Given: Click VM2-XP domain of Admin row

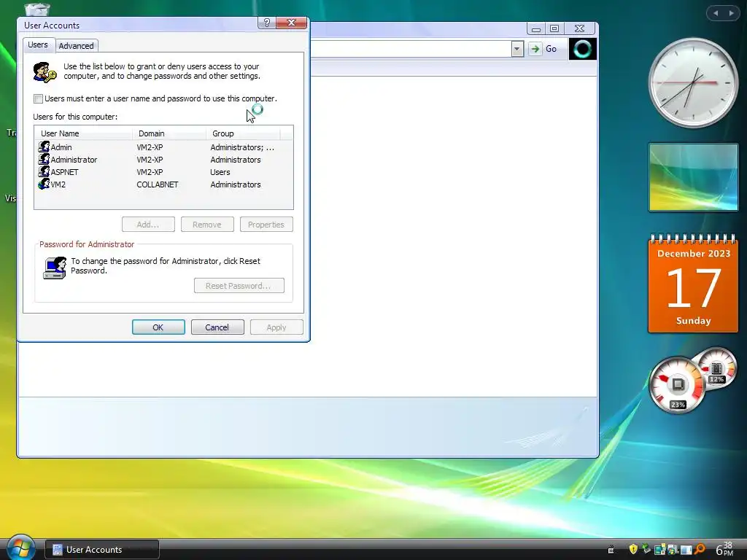Looking at the screenshot, I should point(150,147).
